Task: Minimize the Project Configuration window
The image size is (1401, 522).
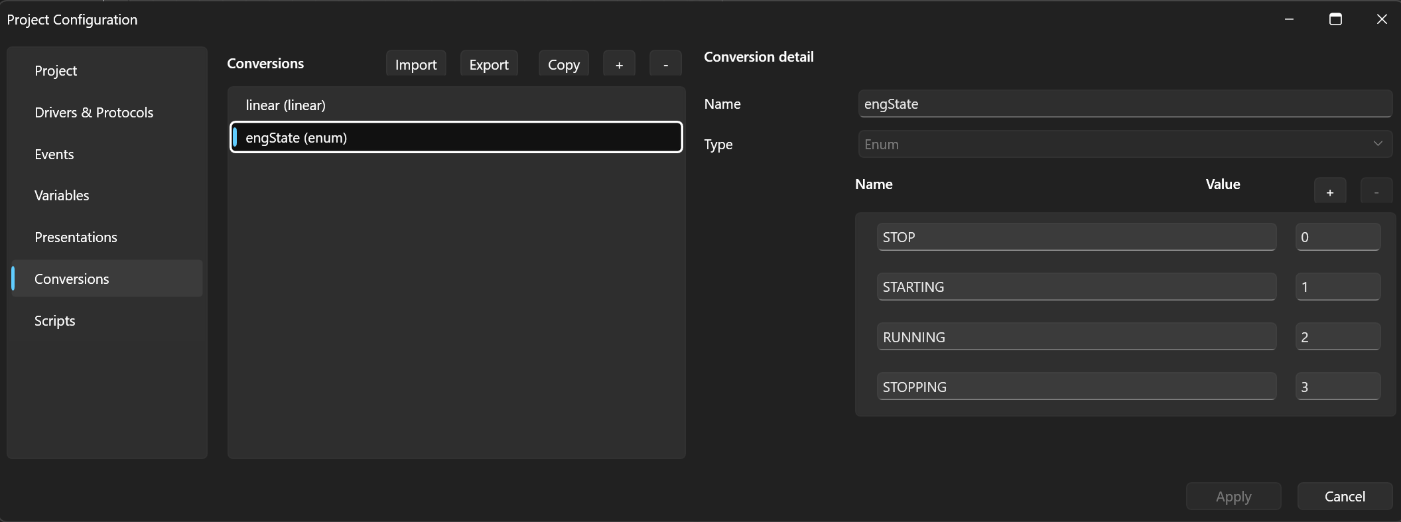Action: point(1289,19)
